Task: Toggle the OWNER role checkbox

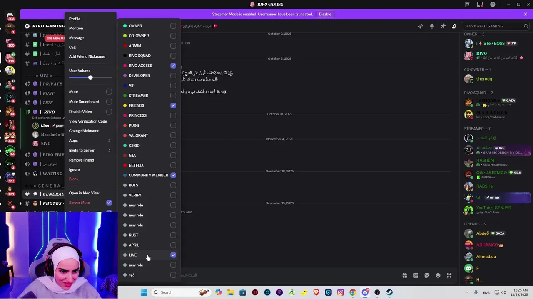Action: [x=173, y=26]
